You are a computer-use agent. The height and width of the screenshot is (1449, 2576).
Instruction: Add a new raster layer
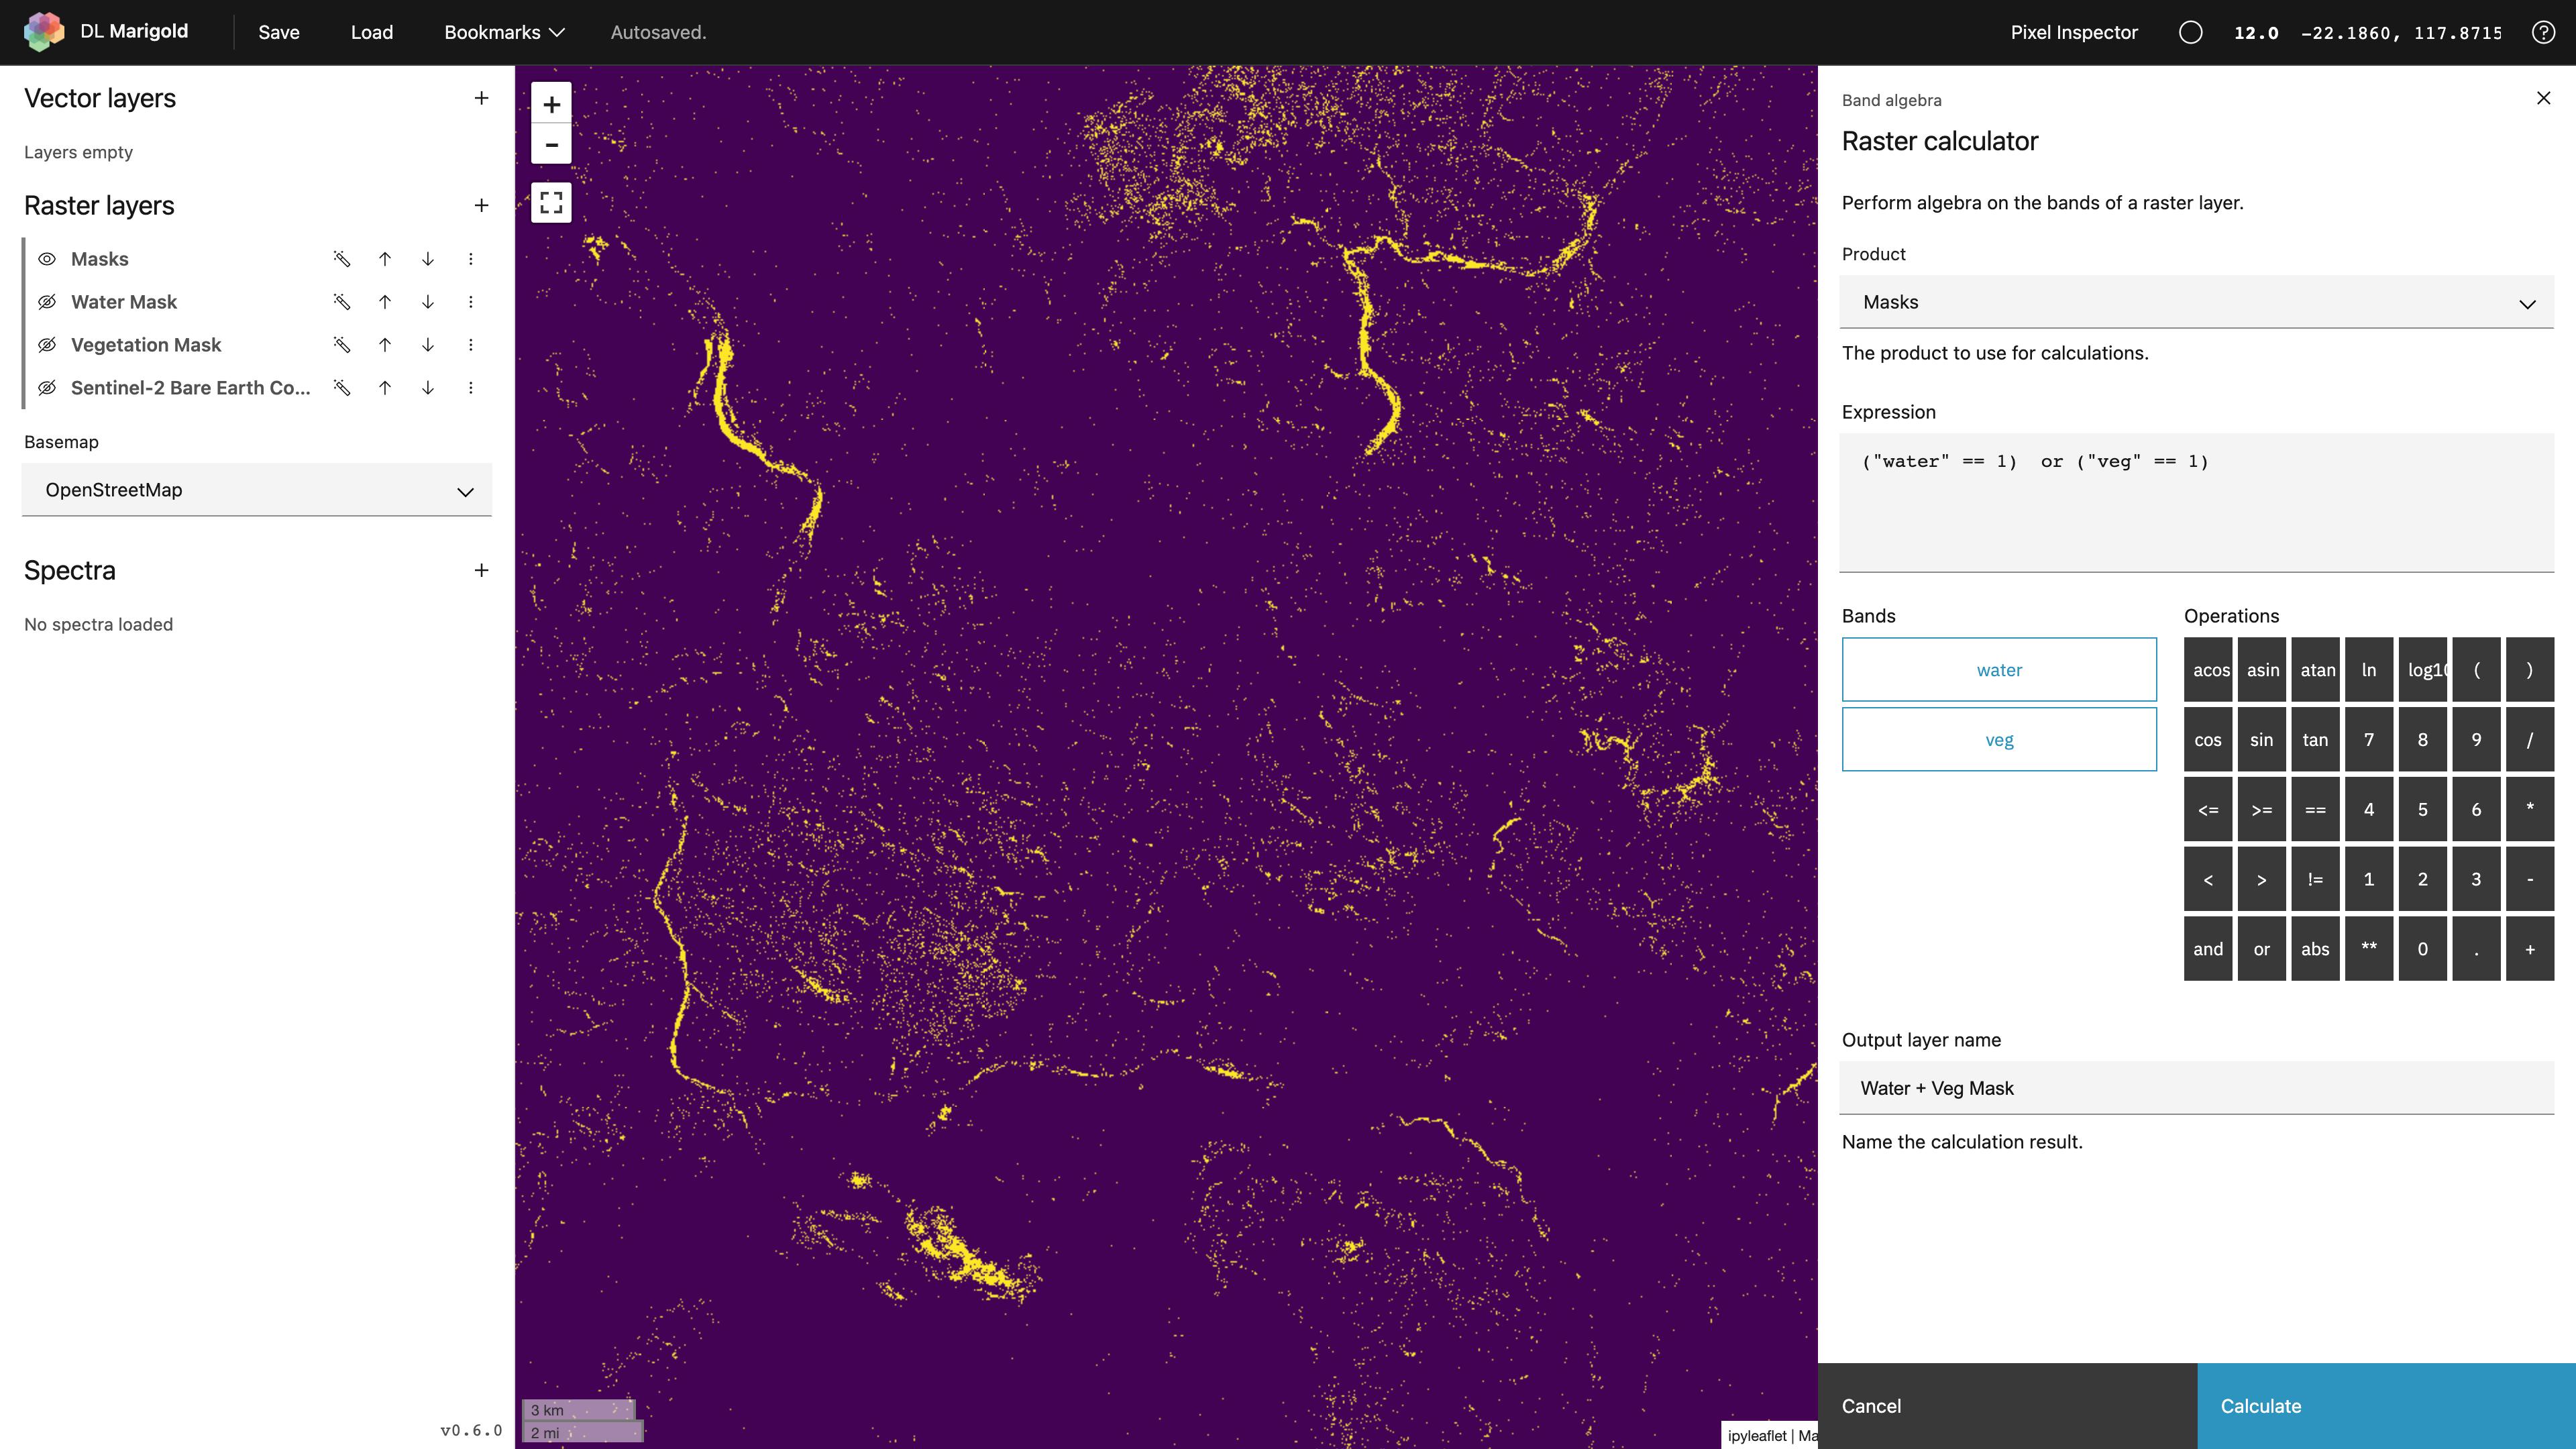(481, 205)
